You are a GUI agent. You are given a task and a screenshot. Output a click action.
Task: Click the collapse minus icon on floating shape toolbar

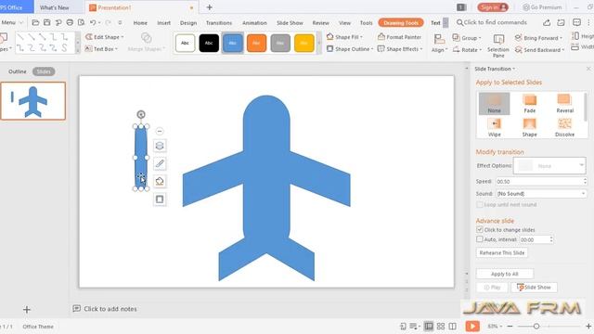[160, 131]
